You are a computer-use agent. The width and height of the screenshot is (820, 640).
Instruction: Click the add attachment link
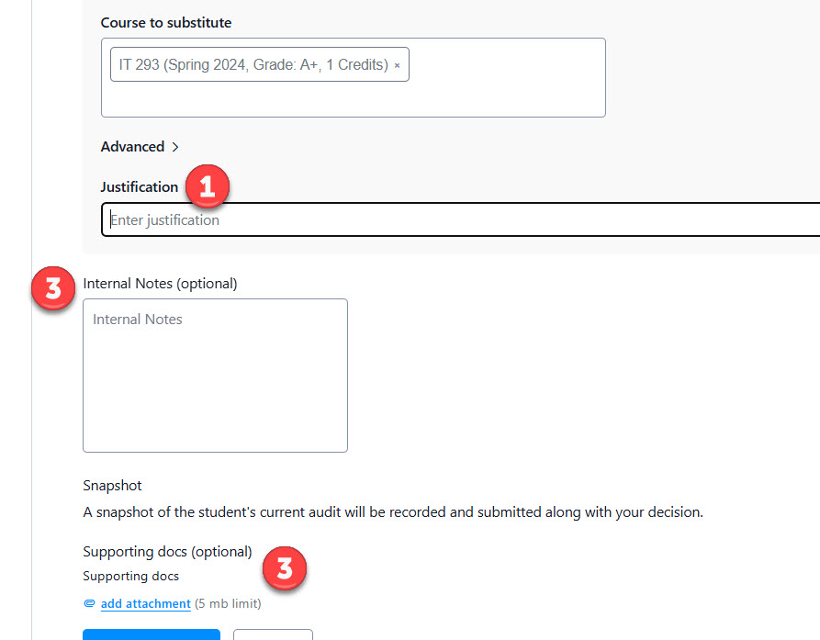point(145,604)
